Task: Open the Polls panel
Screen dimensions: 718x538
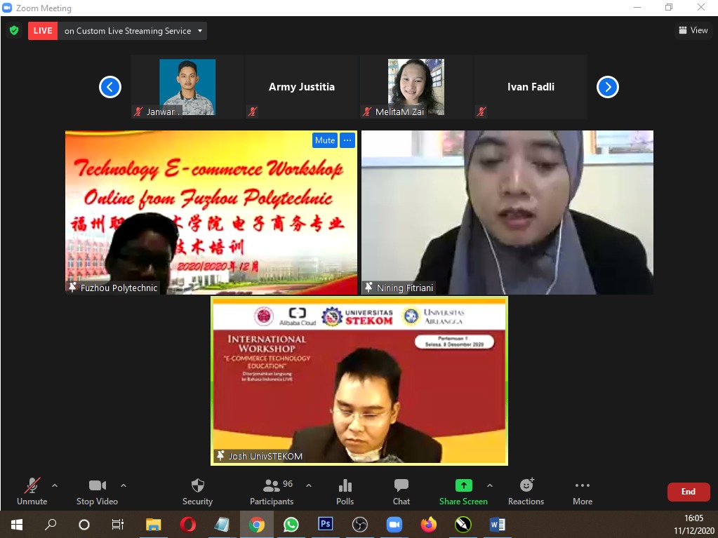Action: click(345, 492)
